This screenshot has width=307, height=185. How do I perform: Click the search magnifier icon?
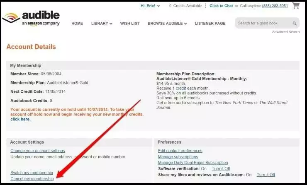[295, 24]
